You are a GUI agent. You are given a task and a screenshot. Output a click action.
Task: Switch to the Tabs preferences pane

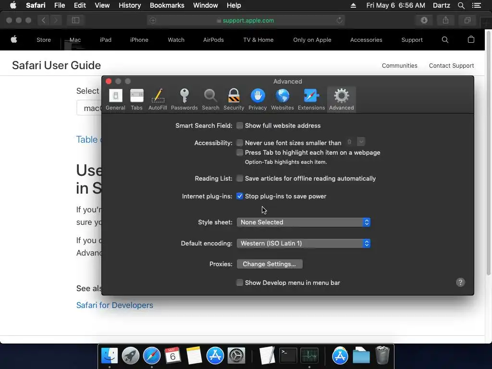(136, 99)
